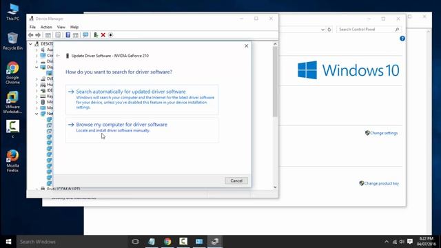Expand the Disk drives node arrow
This screenshot has height=248, width=441.
[37, 61]
